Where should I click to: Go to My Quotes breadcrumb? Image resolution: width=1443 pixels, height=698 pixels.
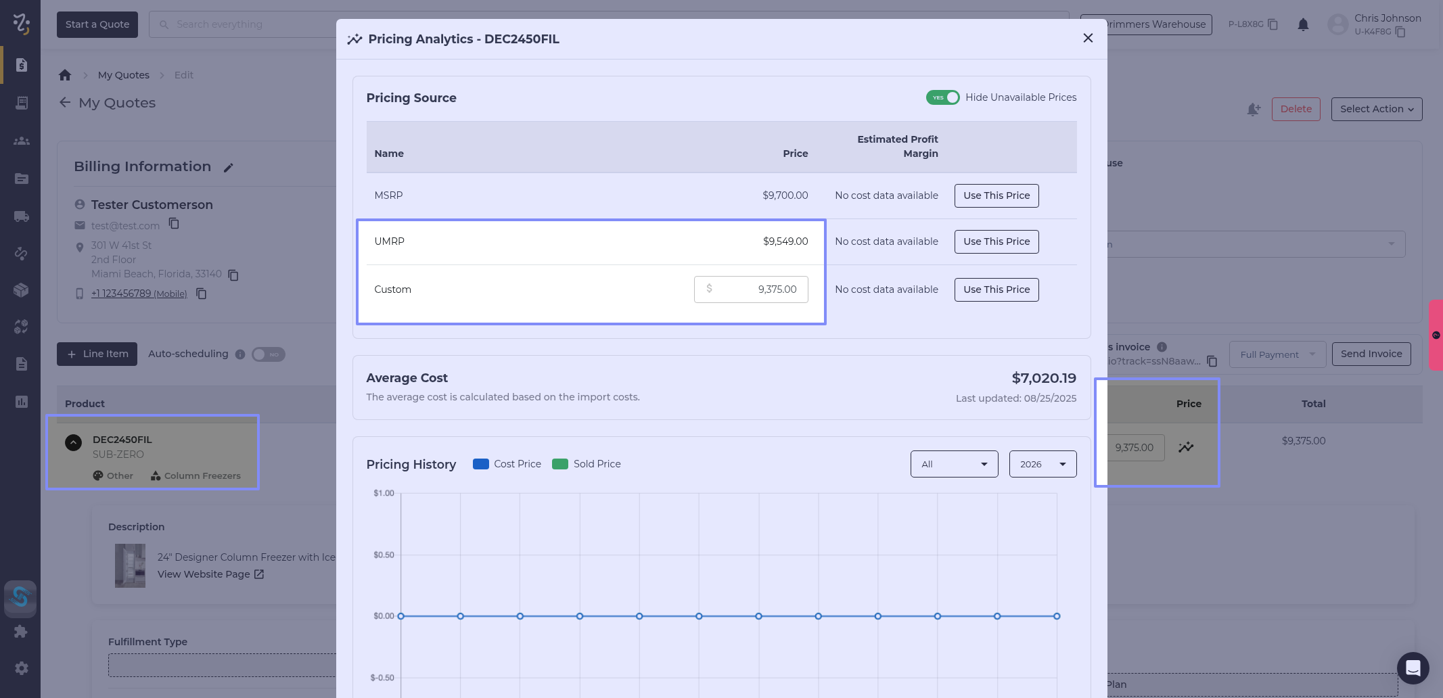pos(123,75)
